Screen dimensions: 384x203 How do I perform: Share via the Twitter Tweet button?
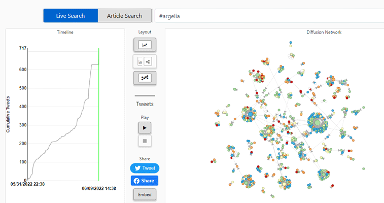[145, 168]
